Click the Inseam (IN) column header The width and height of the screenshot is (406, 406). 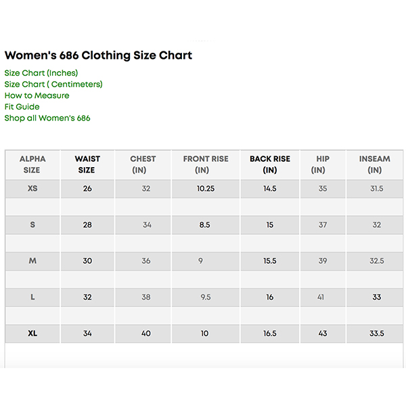coord(375,164)
